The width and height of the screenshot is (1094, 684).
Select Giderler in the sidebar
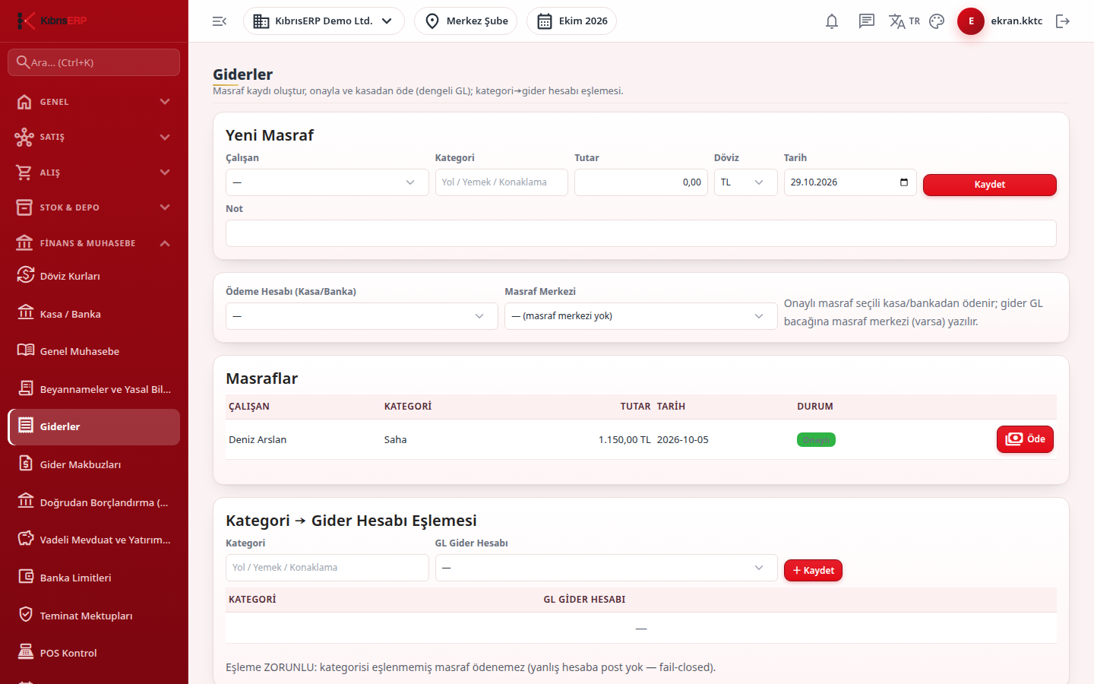click(94, 426)
